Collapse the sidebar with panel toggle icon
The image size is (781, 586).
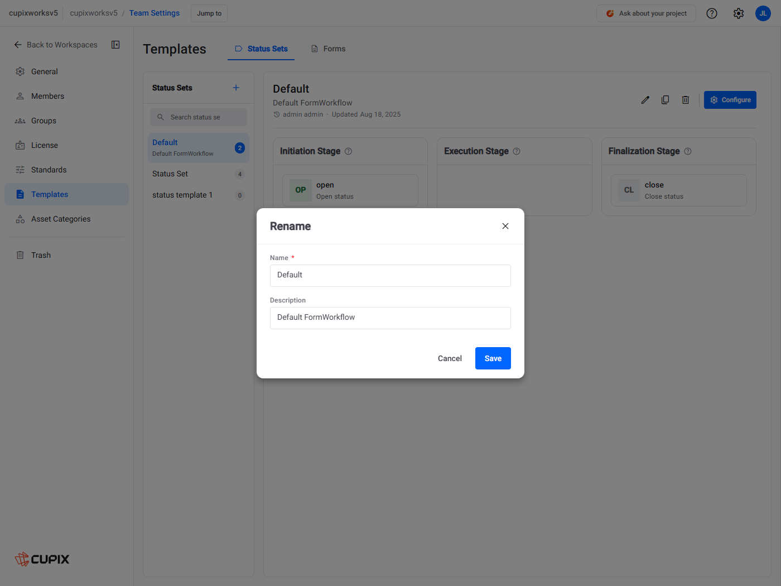point(115,45)
